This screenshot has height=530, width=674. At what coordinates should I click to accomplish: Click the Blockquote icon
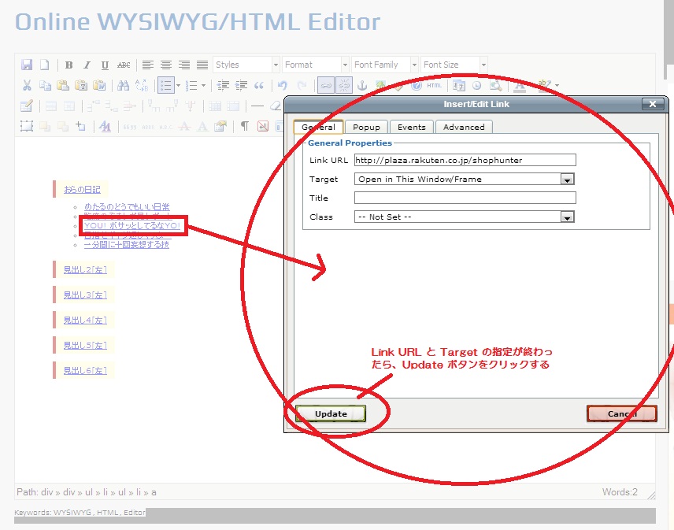point(258,86)
